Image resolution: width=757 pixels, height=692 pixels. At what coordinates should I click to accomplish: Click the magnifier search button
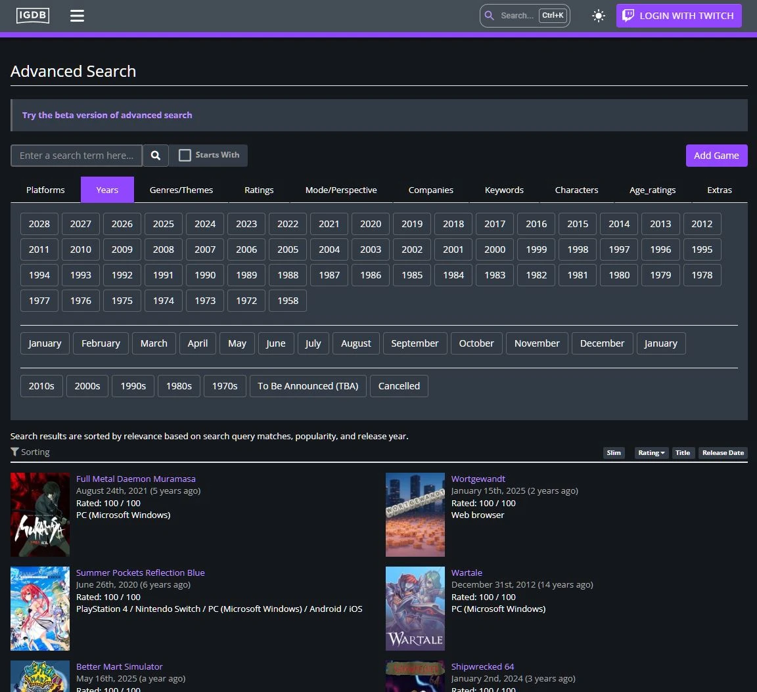(156, 156)
